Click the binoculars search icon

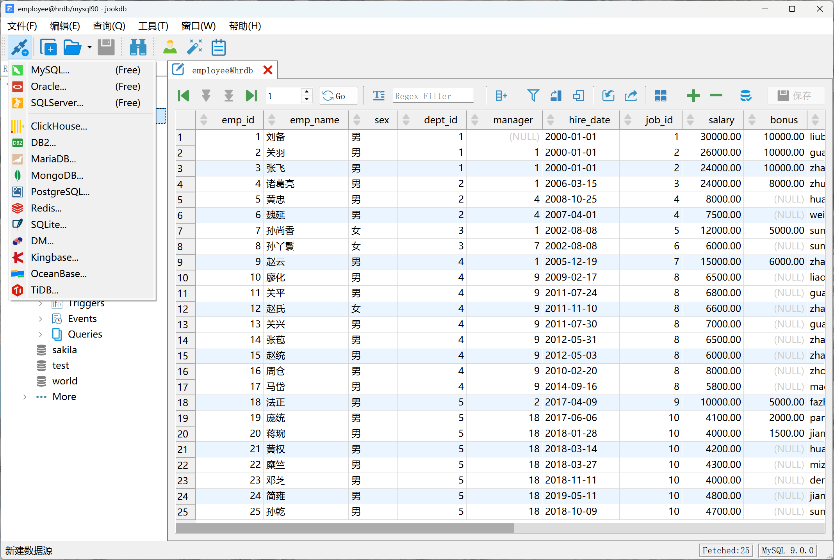(138, 48)
